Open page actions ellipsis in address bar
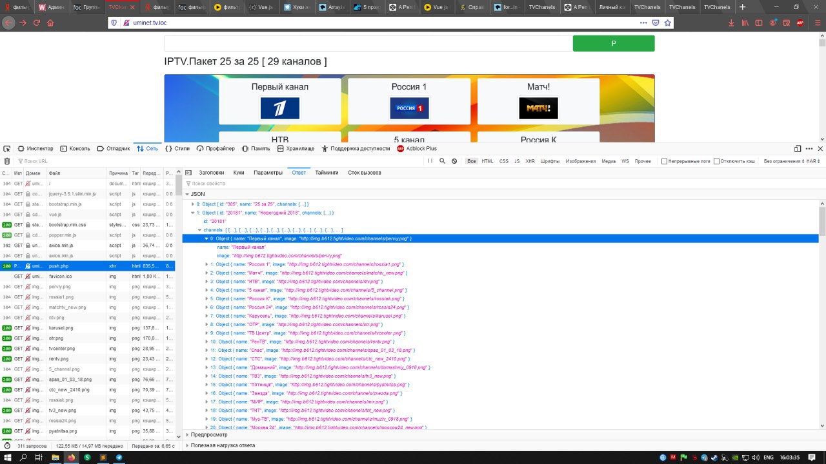 (x=643, y=23)
